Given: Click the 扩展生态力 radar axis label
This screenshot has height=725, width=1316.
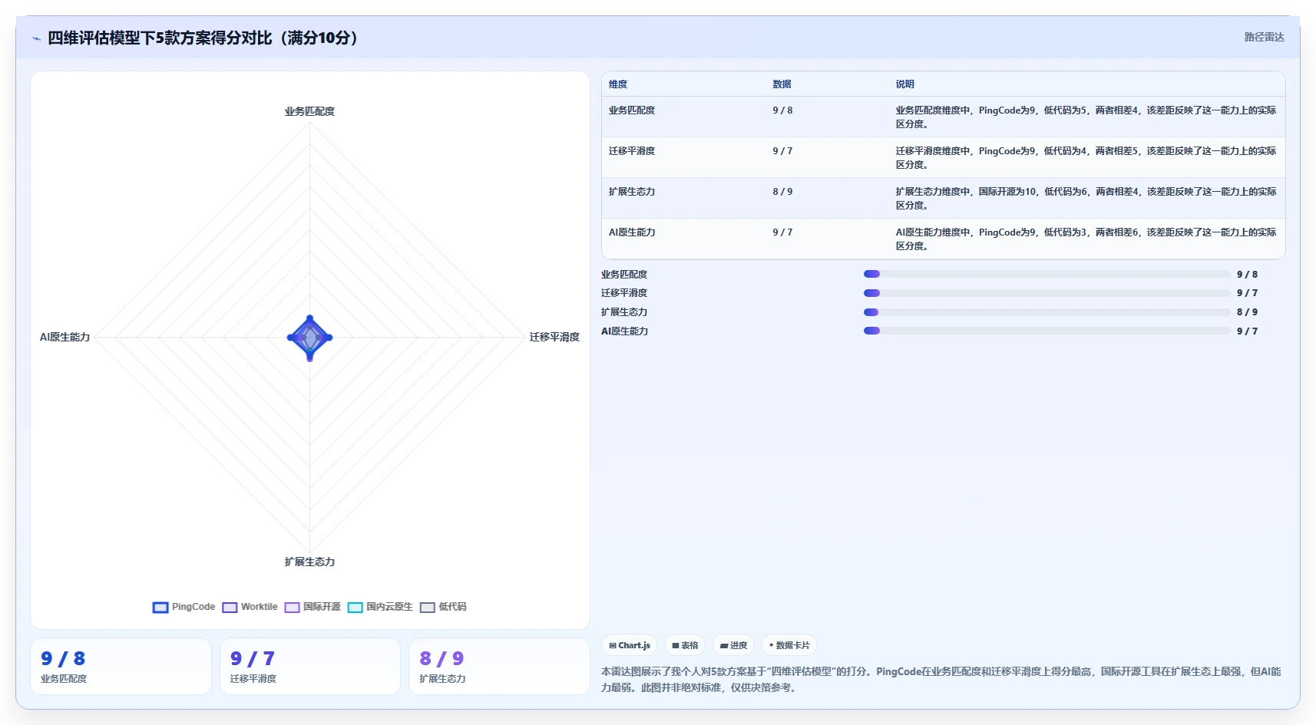Looking at the screenshot, I should click(x=309, y=562).
